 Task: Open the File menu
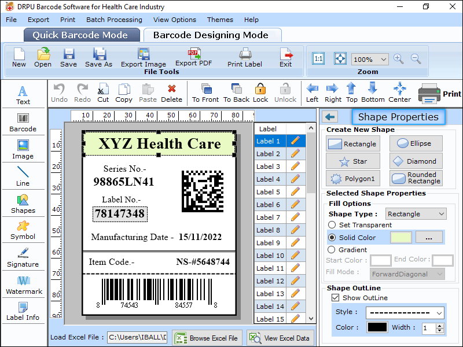click(x=11, y=20)
